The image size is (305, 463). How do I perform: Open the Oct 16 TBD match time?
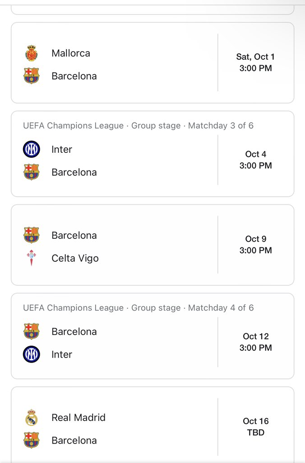pyautogui.click(x=255, y=427)
